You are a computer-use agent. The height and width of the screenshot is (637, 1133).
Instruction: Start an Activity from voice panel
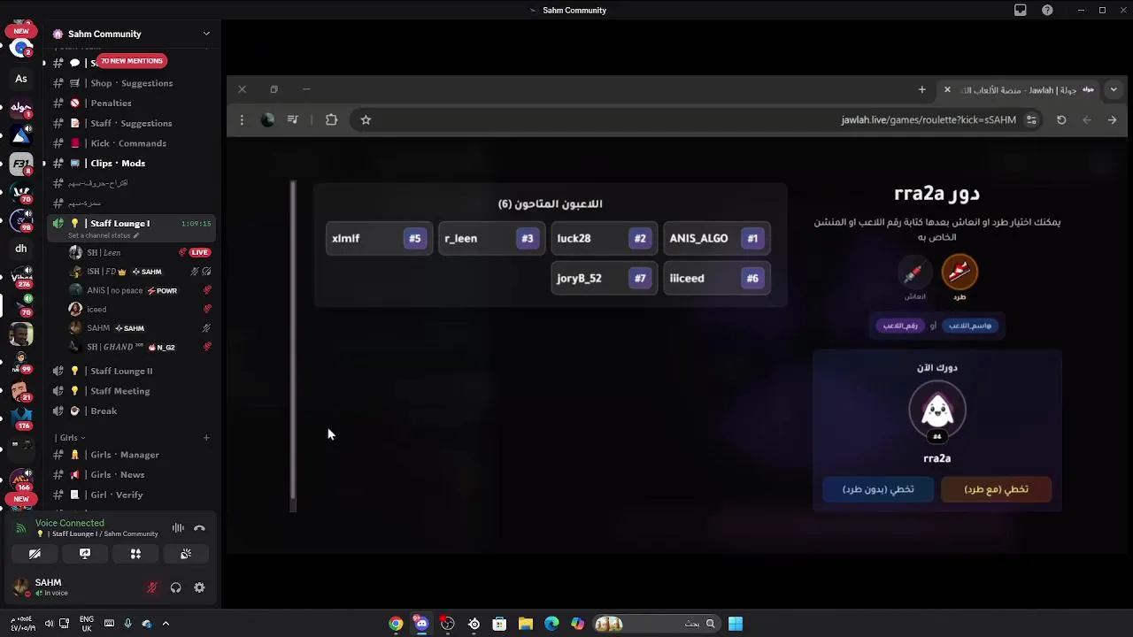135,554
